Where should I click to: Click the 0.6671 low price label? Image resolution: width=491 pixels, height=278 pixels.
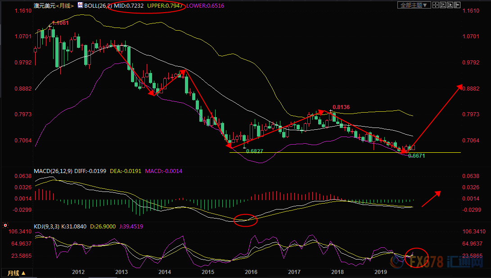[x=416, y=155]
